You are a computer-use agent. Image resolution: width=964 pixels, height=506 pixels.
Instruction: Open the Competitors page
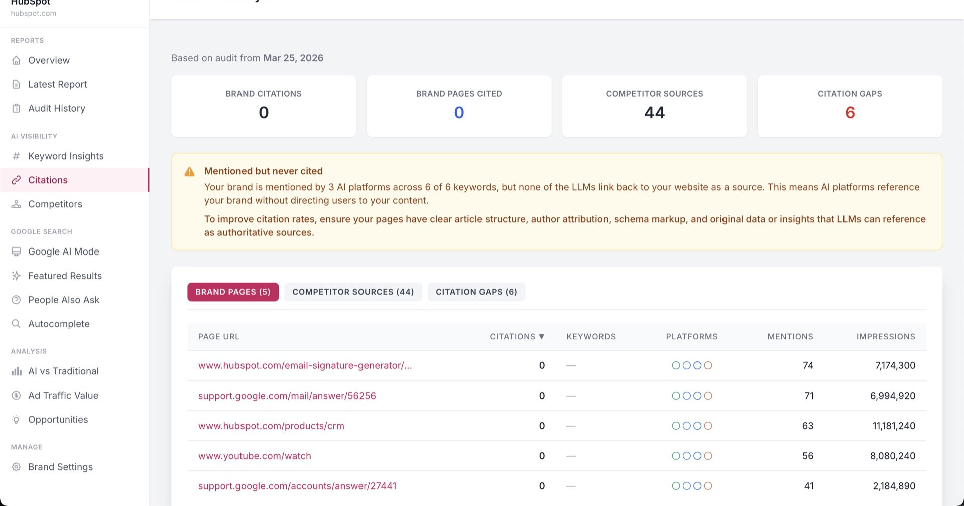(x=74, y=204)
